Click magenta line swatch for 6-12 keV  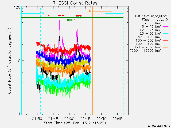[x=165, y=27]
